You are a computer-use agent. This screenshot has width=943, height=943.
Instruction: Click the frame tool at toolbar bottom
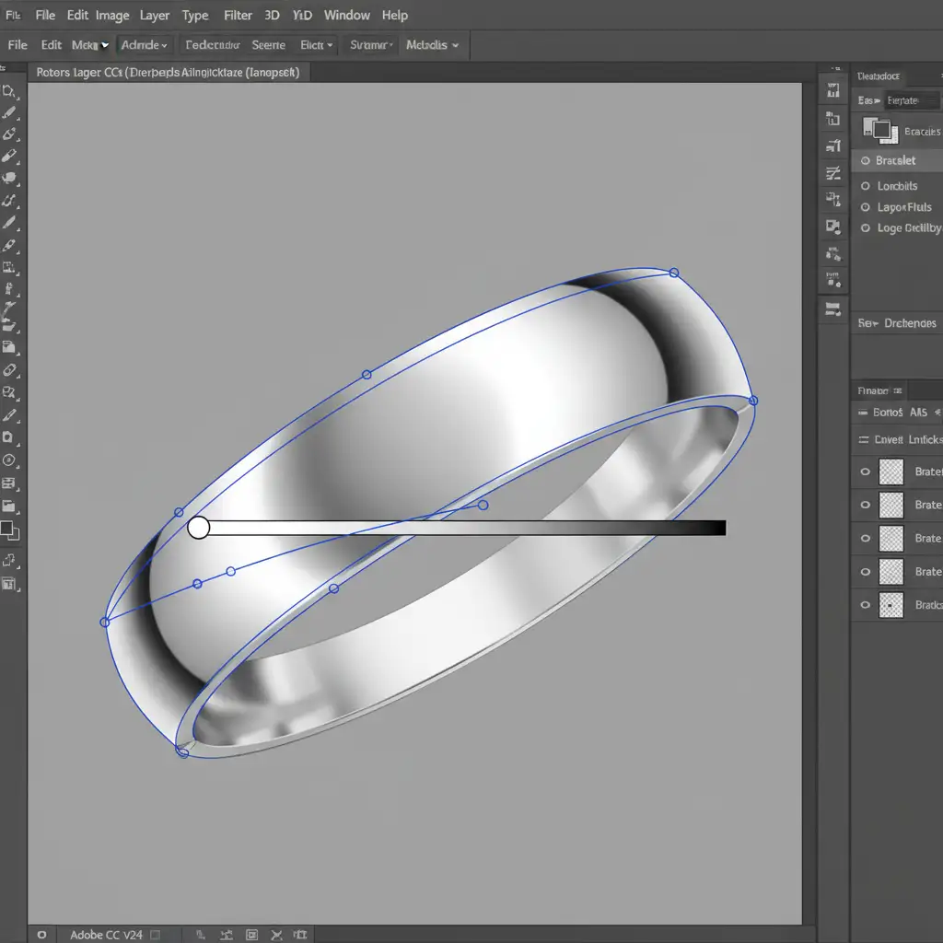click(x=10, y=584)
